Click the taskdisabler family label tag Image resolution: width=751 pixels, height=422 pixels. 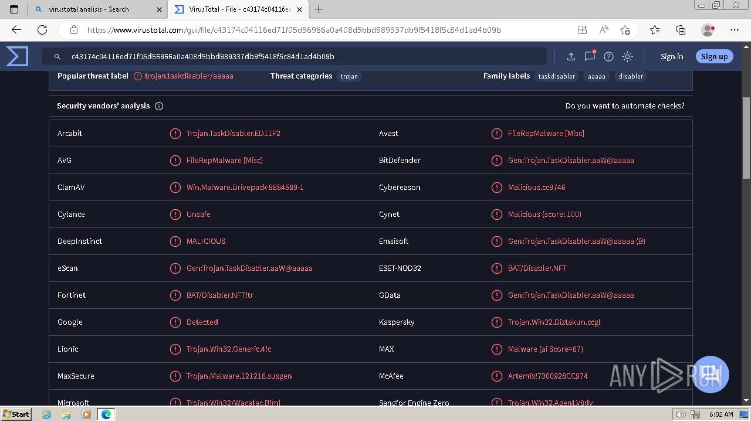(557, 76)
